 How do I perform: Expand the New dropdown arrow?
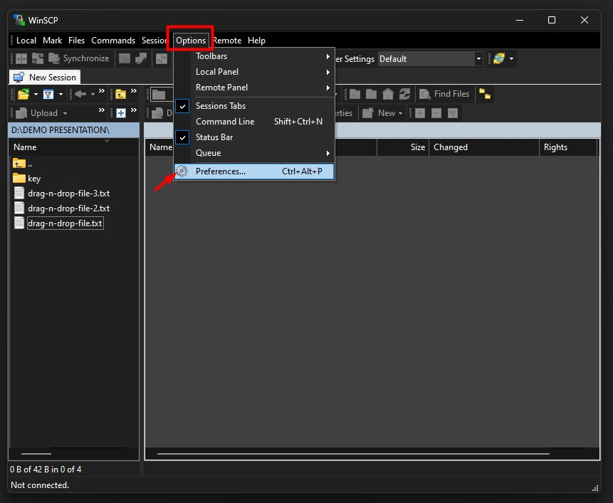click(x=400, y=113)
